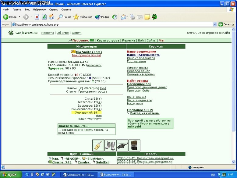The image size is (237, 178).
Task: Open the Файл menu
Action: (6, 9)
